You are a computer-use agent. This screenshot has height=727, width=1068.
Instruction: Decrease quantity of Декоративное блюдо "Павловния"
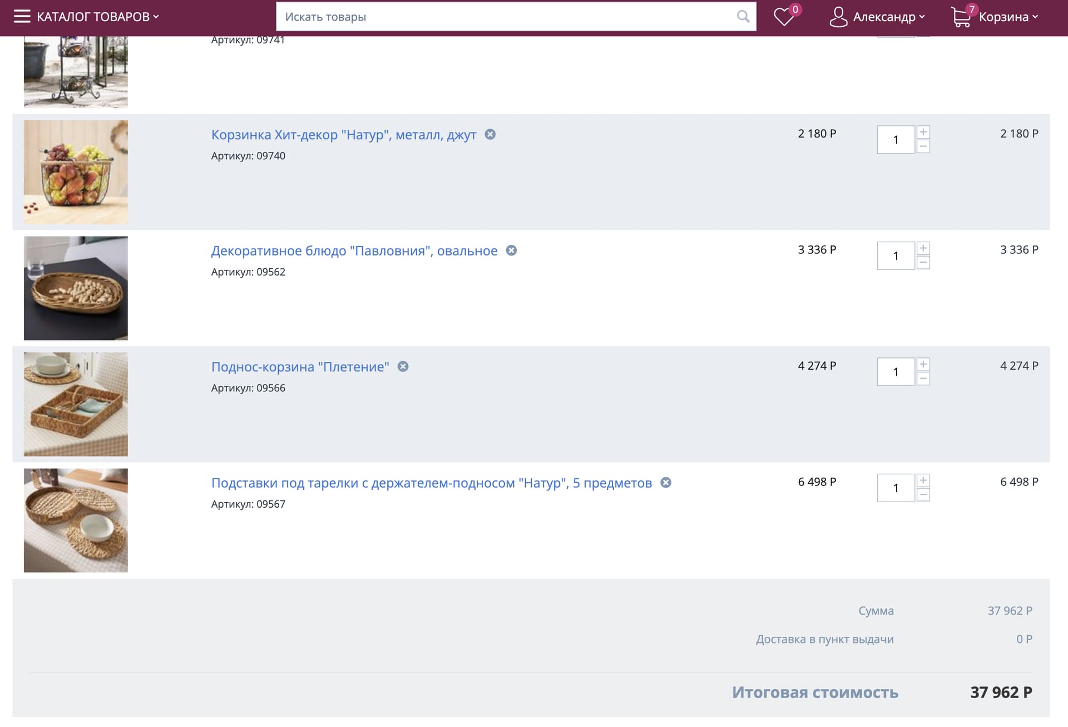point(923,263)
